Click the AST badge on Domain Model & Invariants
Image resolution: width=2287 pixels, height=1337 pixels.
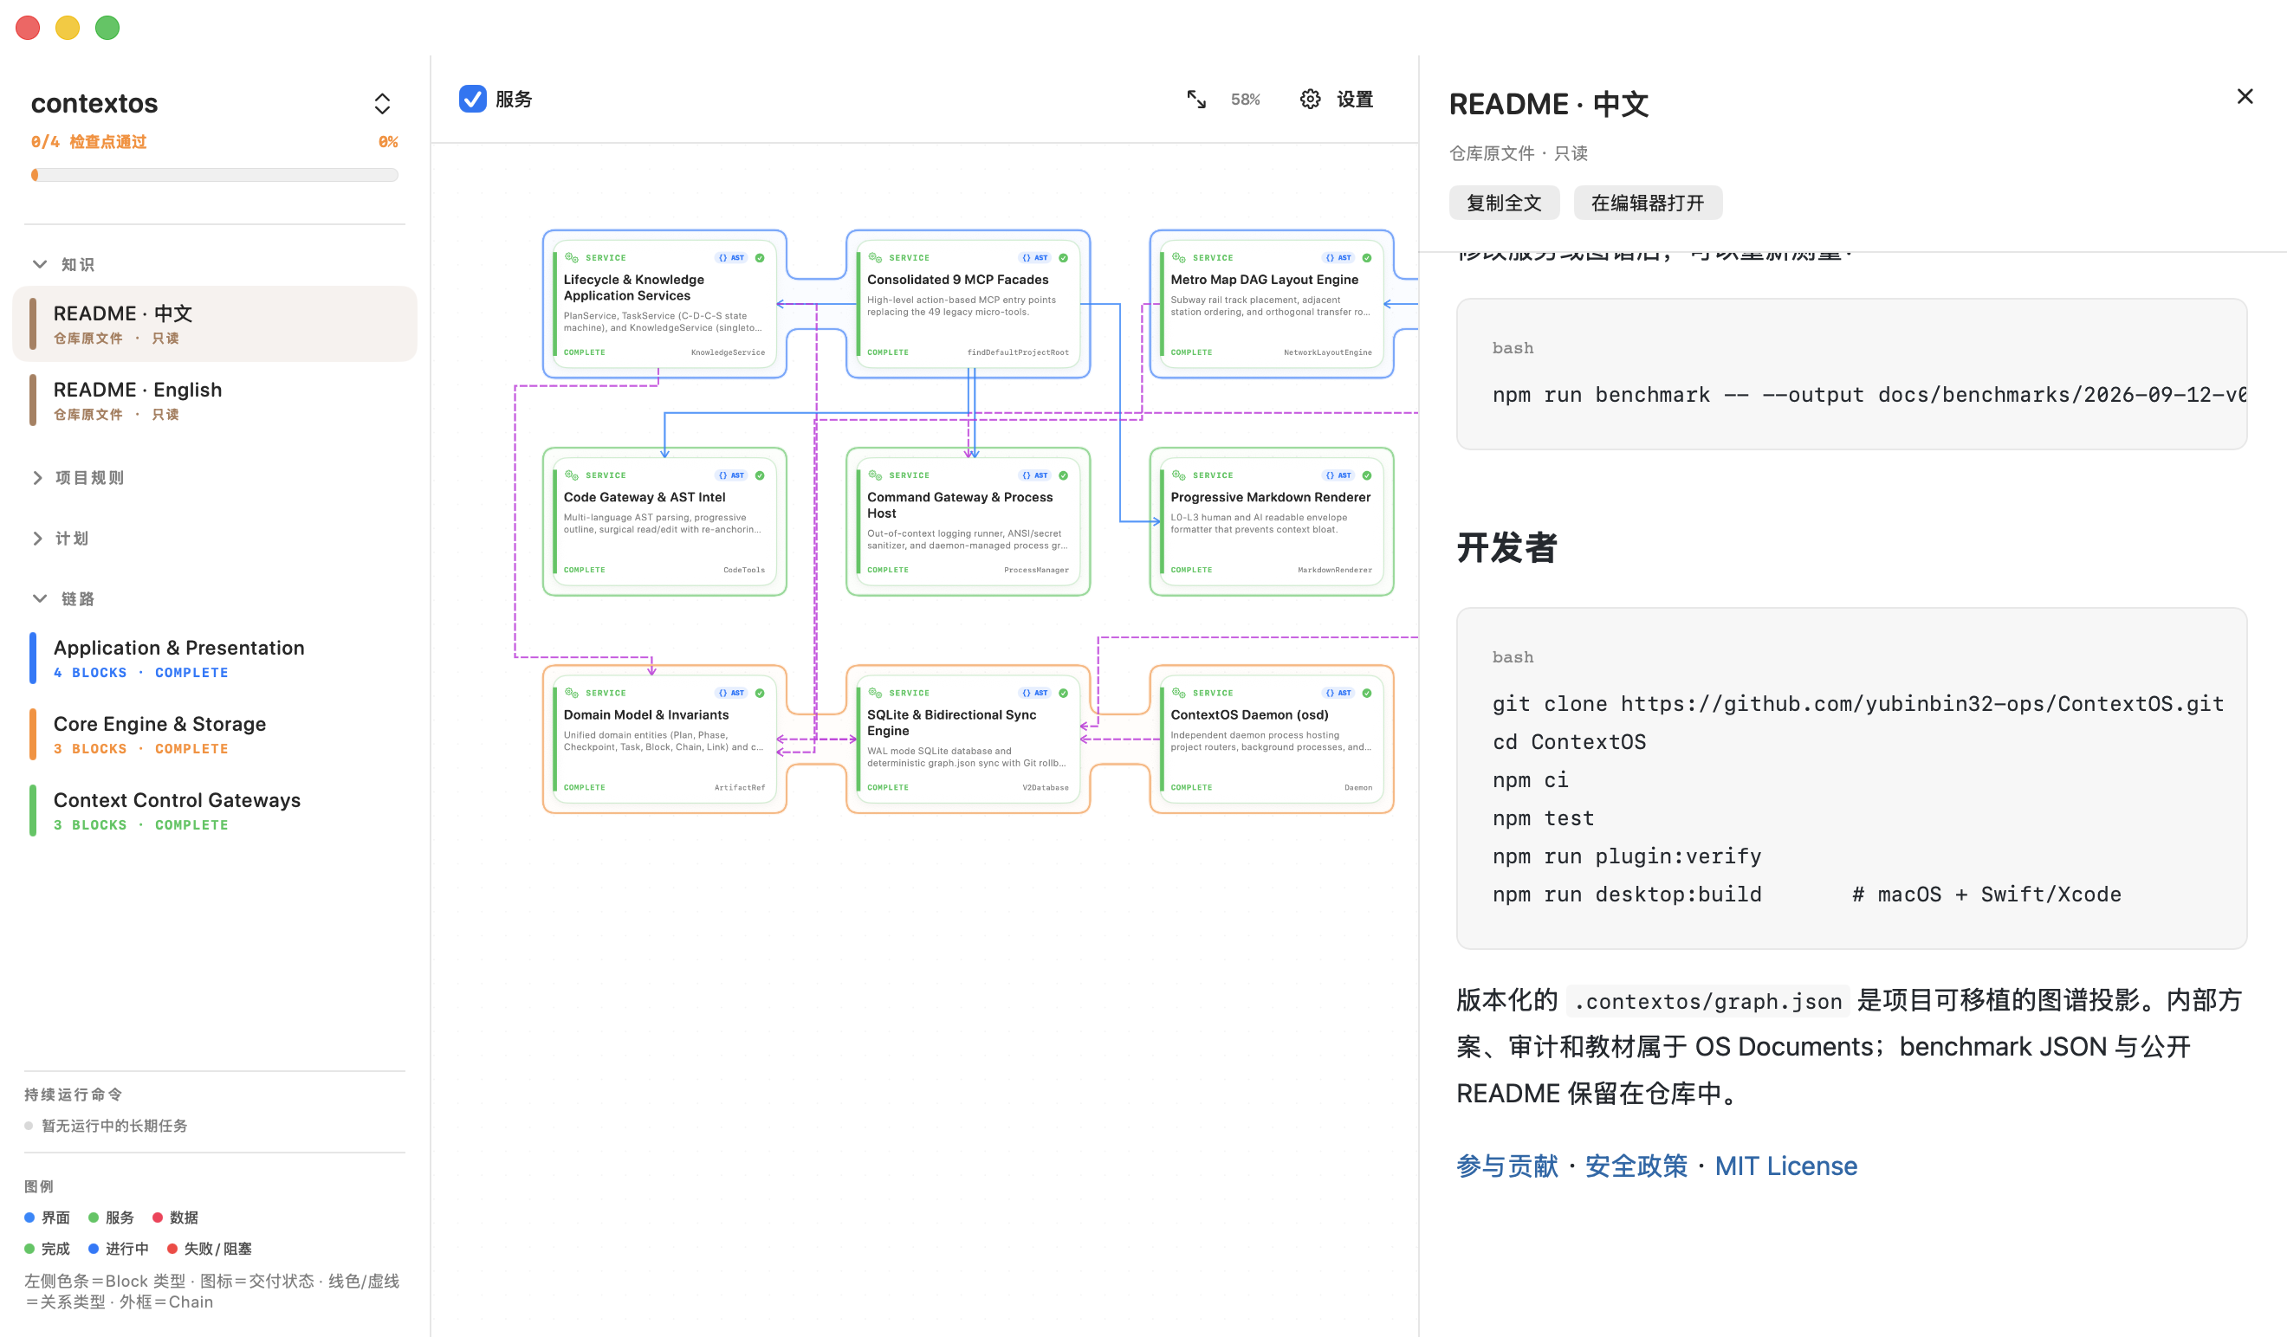point(731,693)
